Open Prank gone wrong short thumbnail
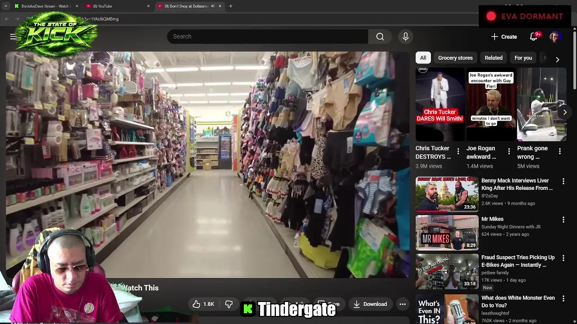The width and height of the screenshot is (577, 324). point(541,104)
